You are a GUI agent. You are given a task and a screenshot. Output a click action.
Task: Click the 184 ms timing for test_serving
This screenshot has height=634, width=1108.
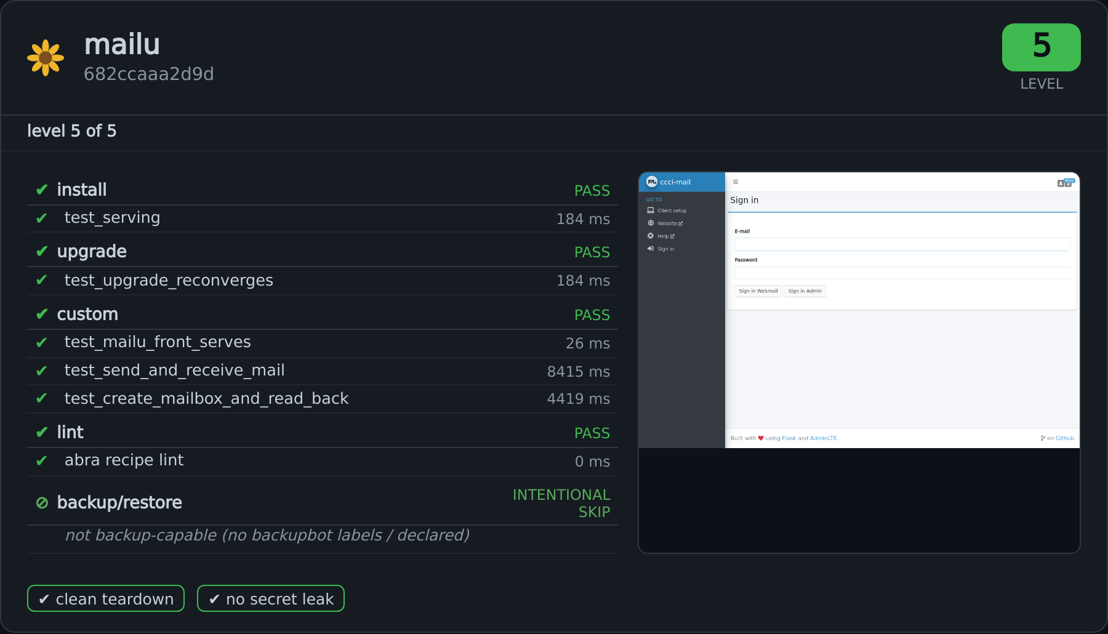(583, 219)
